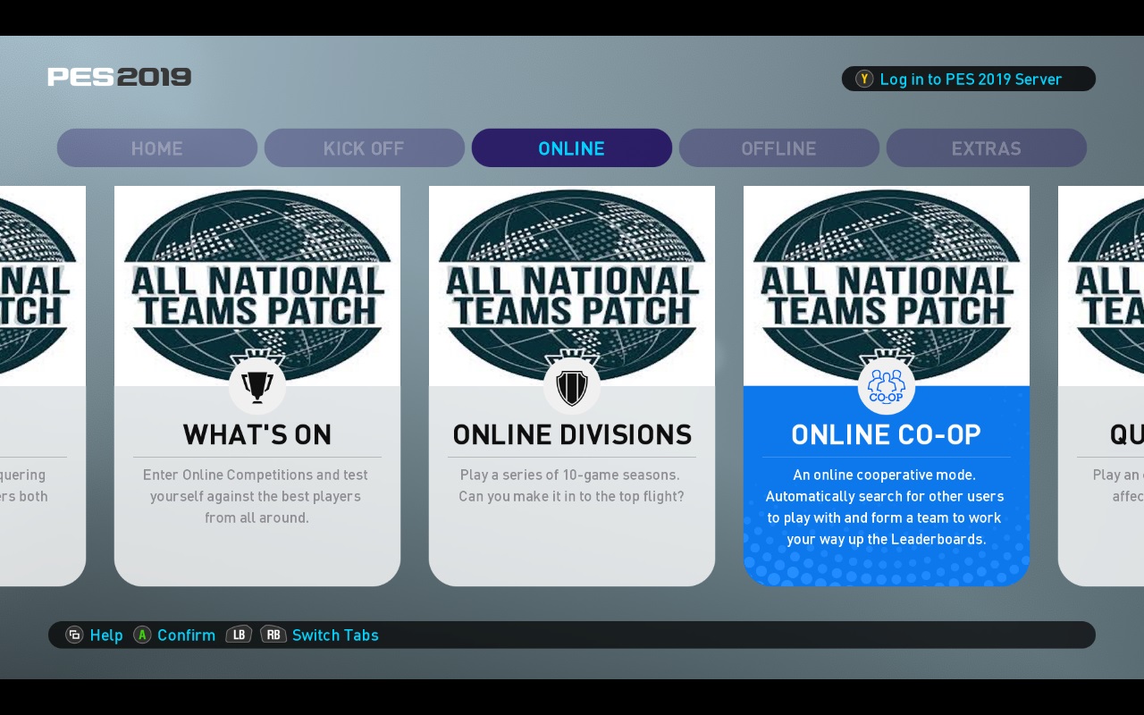Screen dimensions: 1144x715
Task: Open the KICK OFF tab
Action: click(365, 148)
